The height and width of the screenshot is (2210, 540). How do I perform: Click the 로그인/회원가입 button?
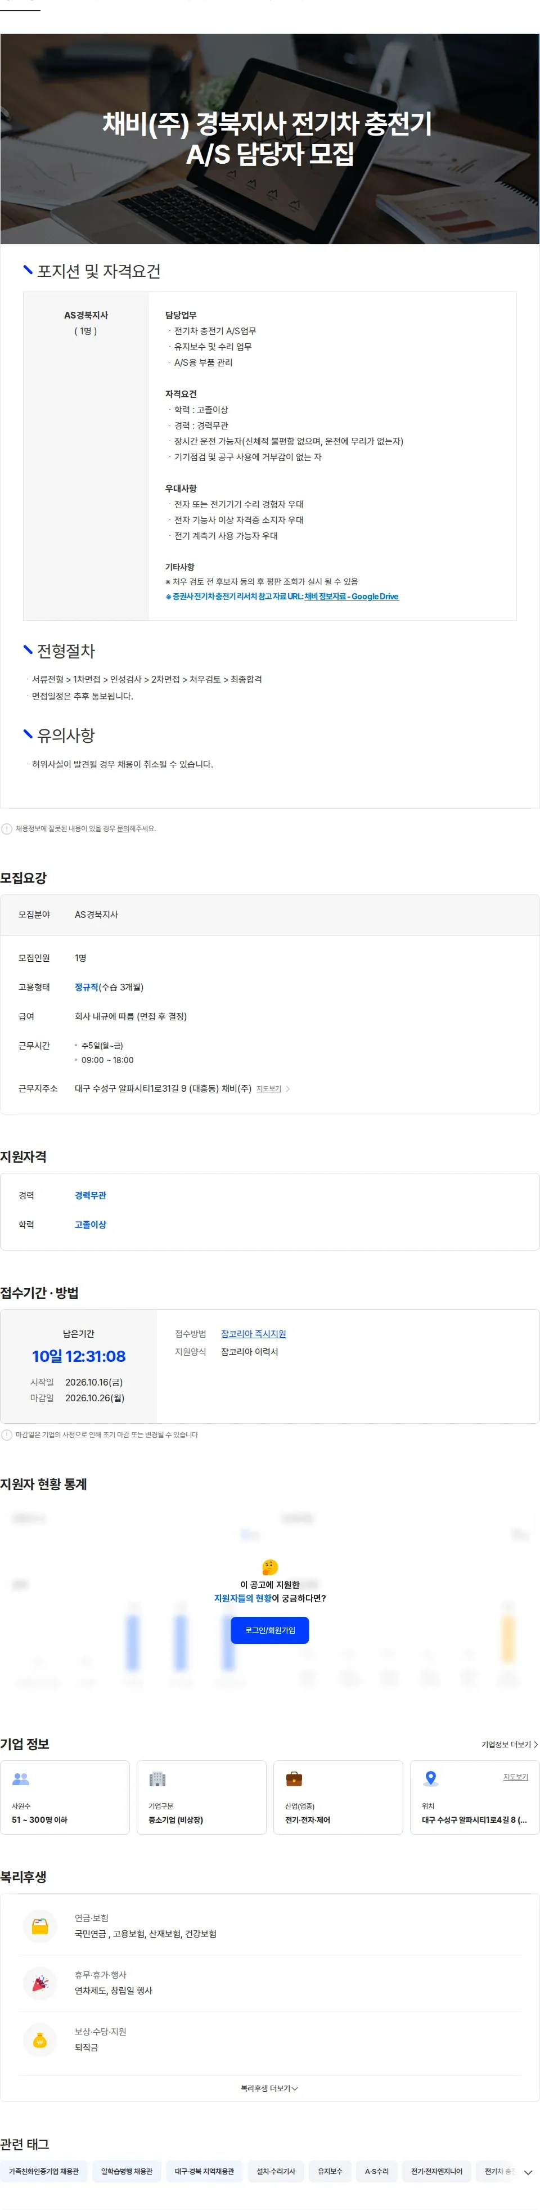269,1630
